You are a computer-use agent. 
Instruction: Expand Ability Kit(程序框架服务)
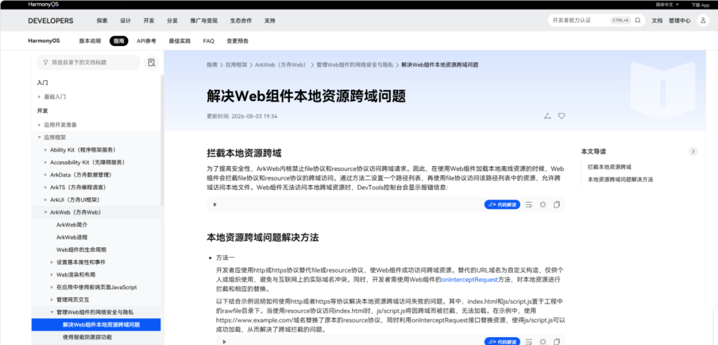(45, 150)
